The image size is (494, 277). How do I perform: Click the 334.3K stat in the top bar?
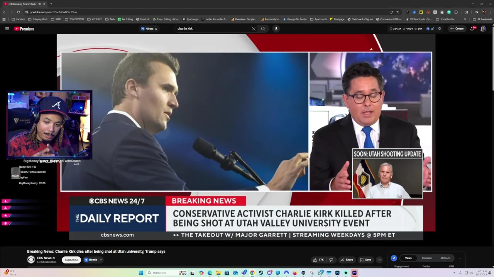[396, 28]
